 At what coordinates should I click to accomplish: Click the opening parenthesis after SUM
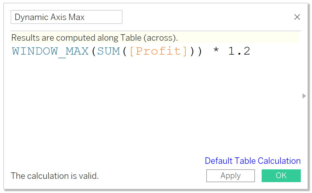coord(125,51)
